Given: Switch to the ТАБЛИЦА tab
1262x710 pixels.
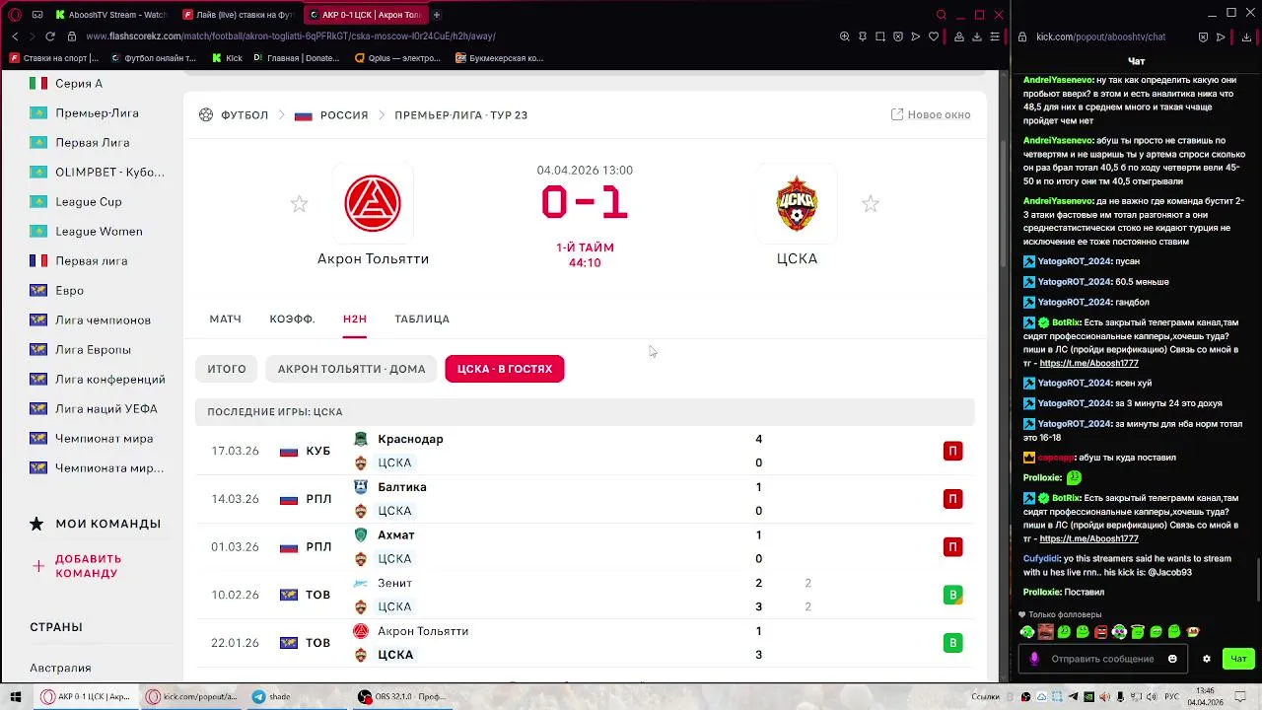Looking at the screenshot, I should click(x=422, y=319).
